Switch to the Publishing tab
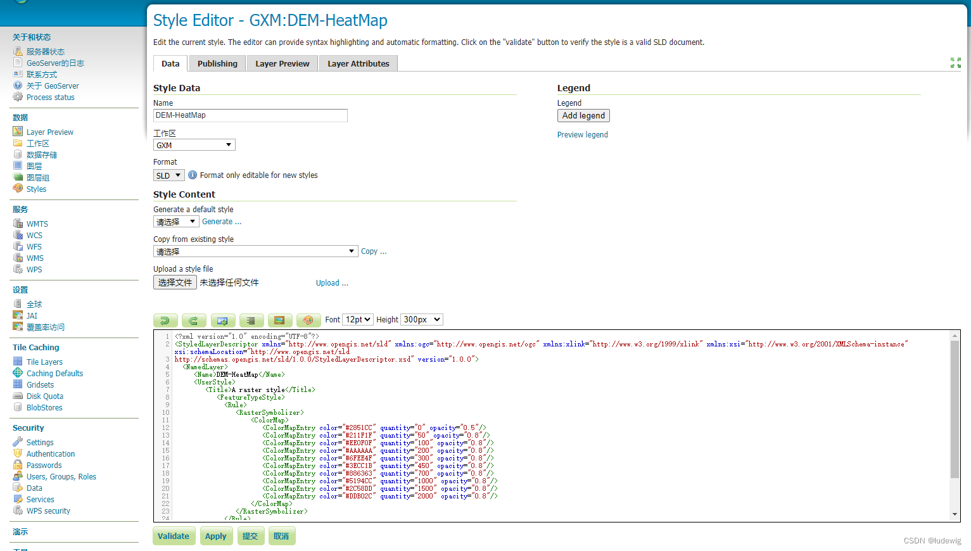This screenshot has width=971, height=551. pos(217,63)
